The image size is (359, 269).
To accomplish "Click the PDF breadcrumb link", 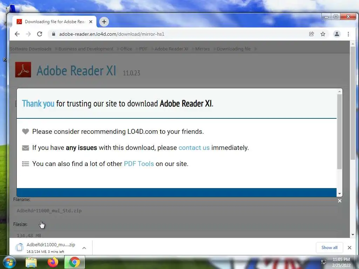I will pos(143,49).
